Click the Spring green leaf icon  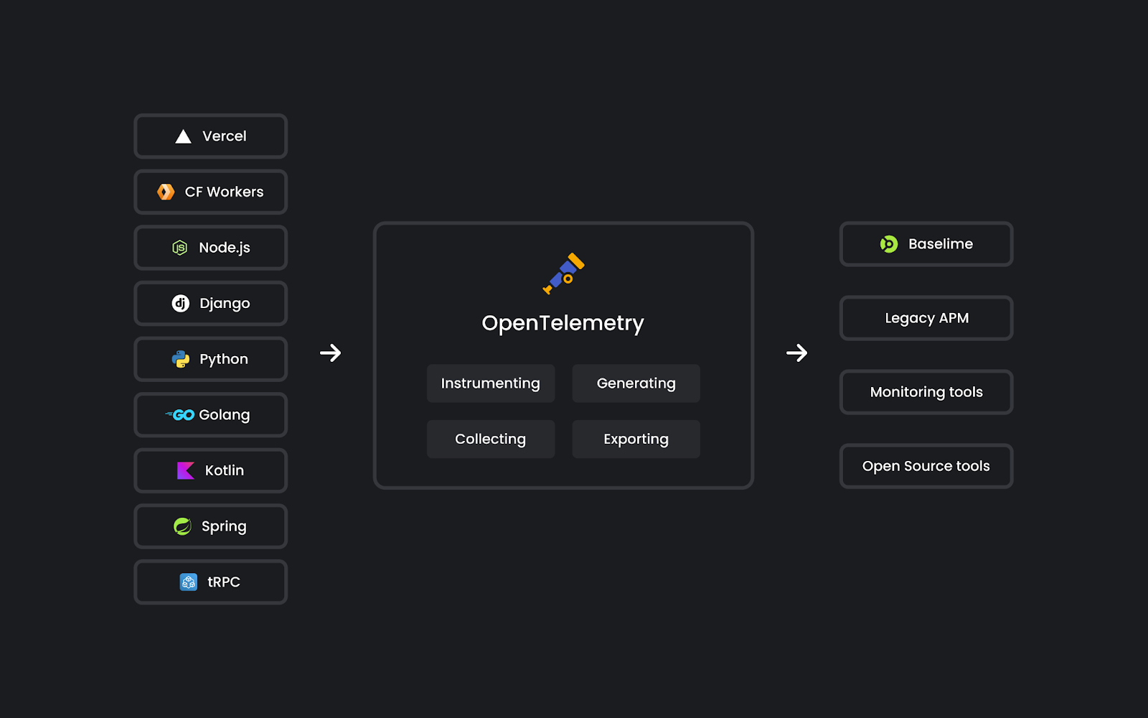(183, 526)
